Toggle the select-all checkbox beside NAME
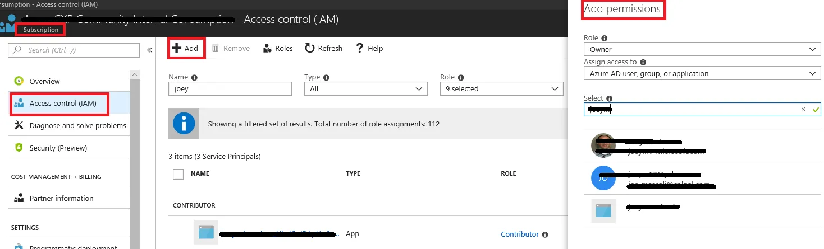 [x=178, y=174]
